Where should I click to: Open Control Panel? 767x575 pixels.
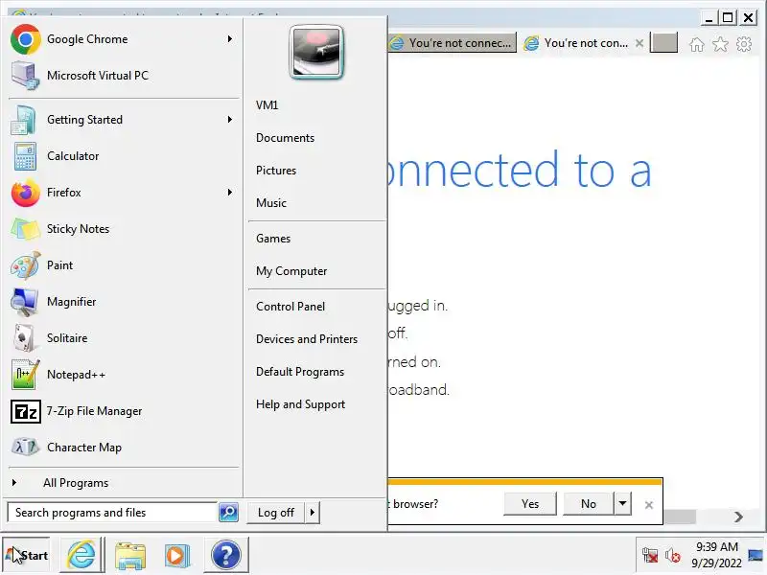291,307
